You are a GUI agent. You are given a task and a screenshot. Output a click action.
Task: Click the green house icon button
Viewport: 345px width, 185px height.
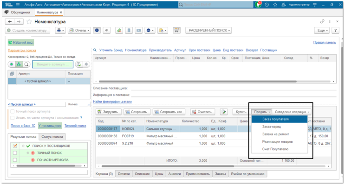[119, 30]
